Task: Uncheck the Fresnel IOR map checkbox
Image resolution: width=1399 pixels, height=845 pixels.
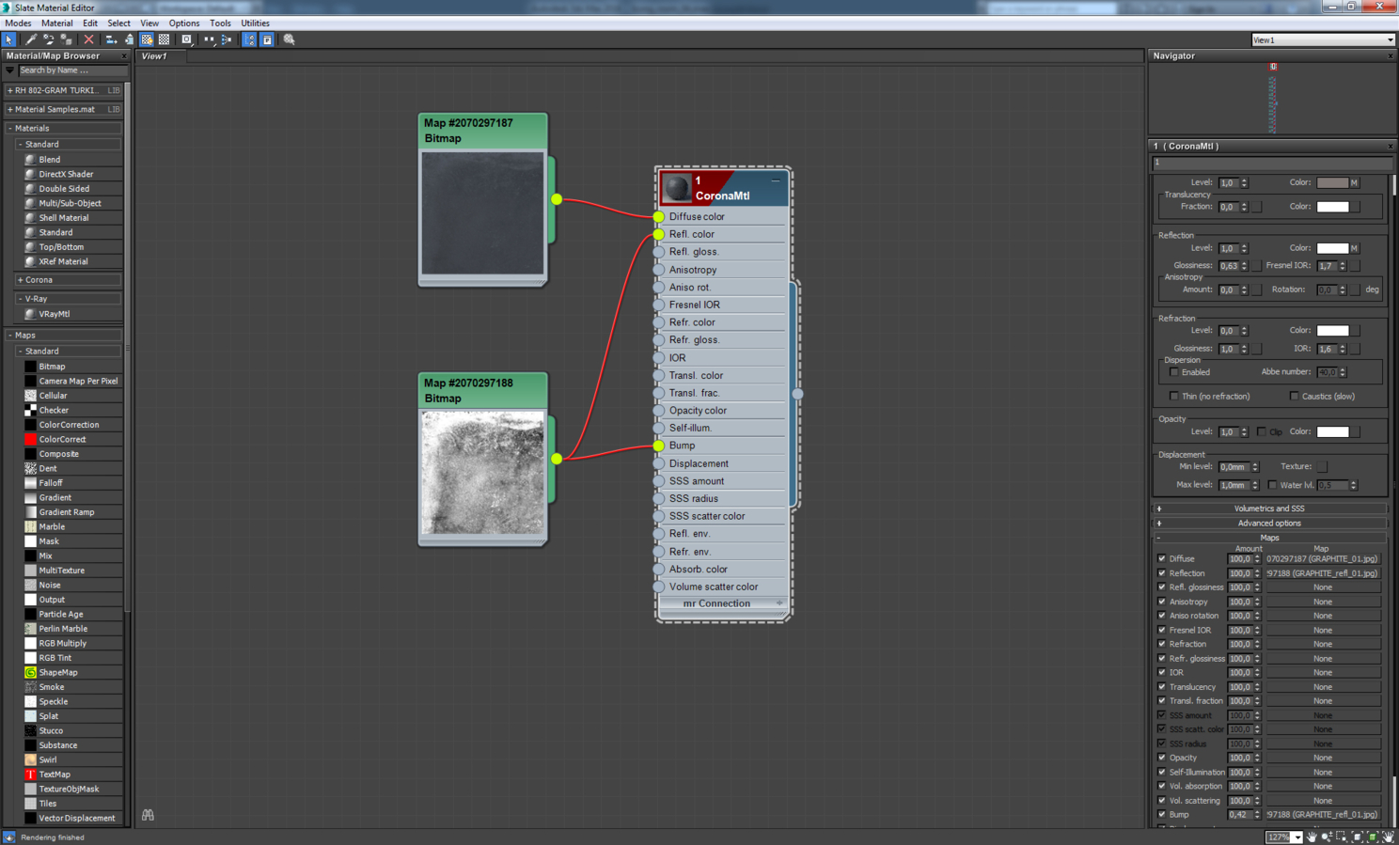Action: [x=1162, y=630]
